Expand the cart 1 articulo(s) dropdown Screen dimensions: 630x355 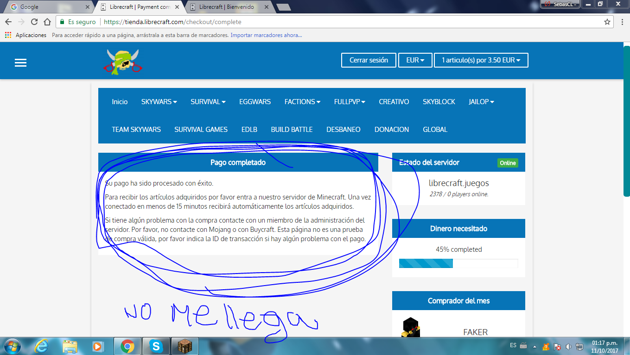[x=481, y=60]
